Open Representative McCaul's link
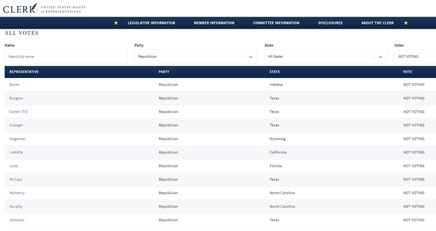Image resolution: width=436 pixels, height=231 pixels. (16, 180)
